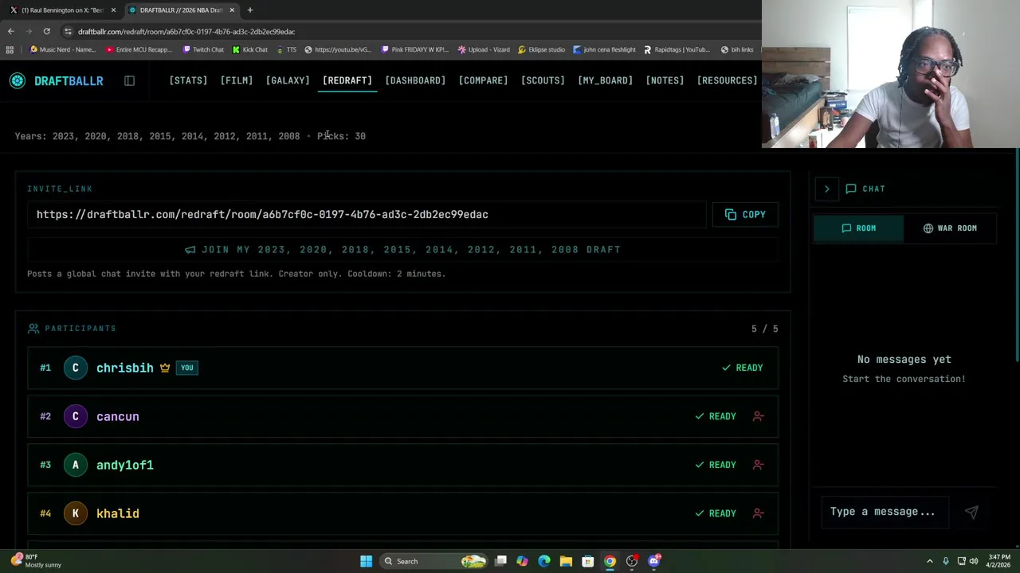The height and width of the screenshot is (573, 1020).
Task: Click the C avatar for chrisbih
Action: [x=76, y=368]
